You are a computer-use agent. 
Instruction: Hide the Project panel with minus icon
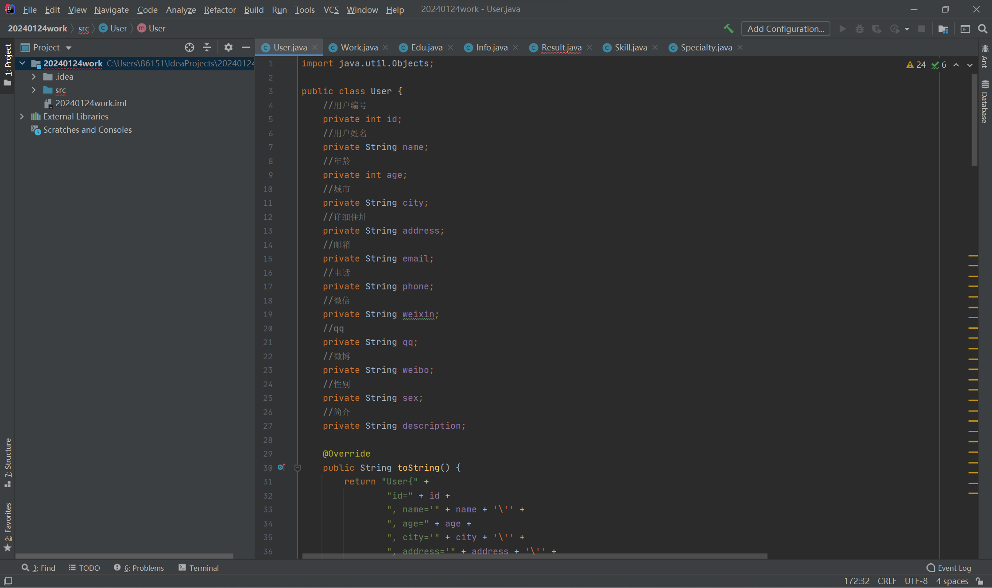click(246, 47)
